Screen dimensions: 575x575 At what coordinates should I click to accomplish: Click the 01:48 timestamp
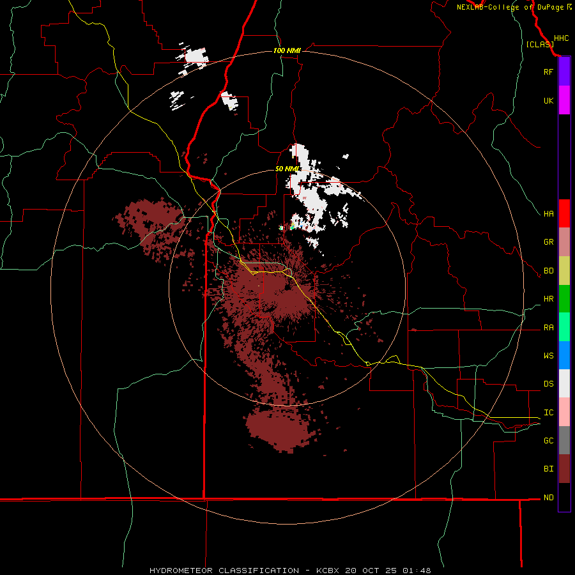click(417, 571)
